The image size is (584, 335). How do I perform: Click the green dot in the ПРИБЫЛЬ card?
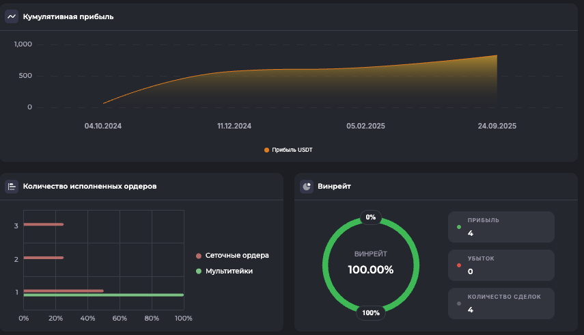click(x=459, y=226)
